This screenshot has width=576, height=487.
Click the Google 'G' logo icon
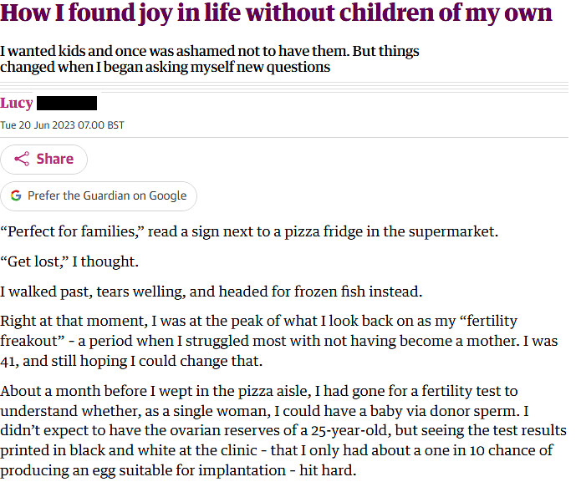click(16, 195)
